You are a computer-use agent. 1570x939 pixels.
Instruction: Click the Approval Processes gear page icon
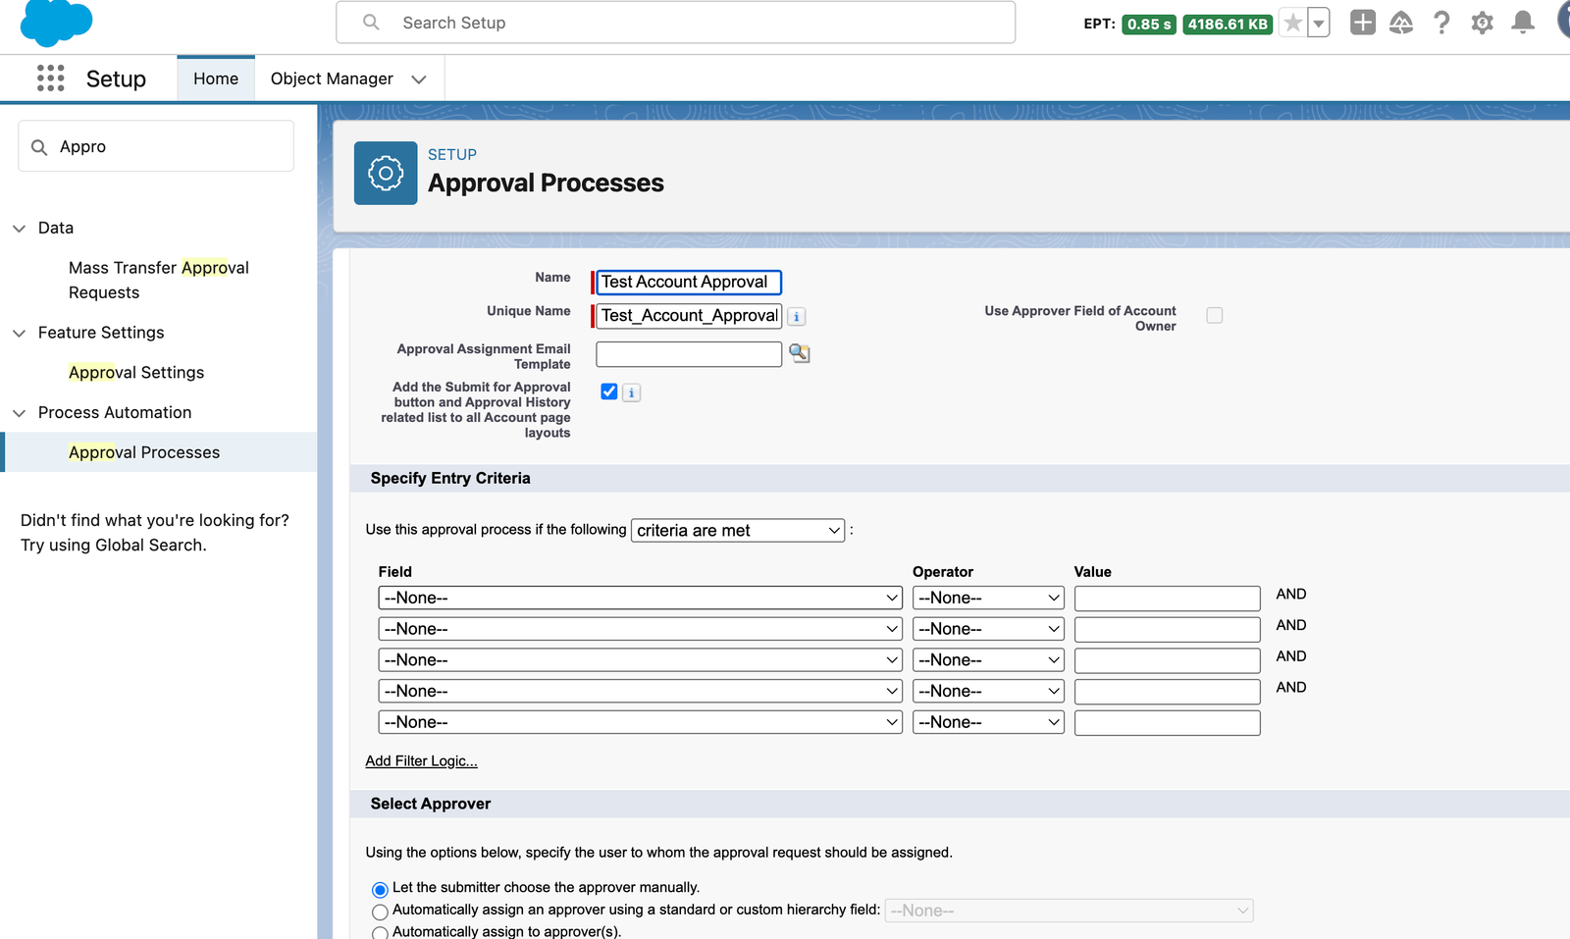[386, 174]
